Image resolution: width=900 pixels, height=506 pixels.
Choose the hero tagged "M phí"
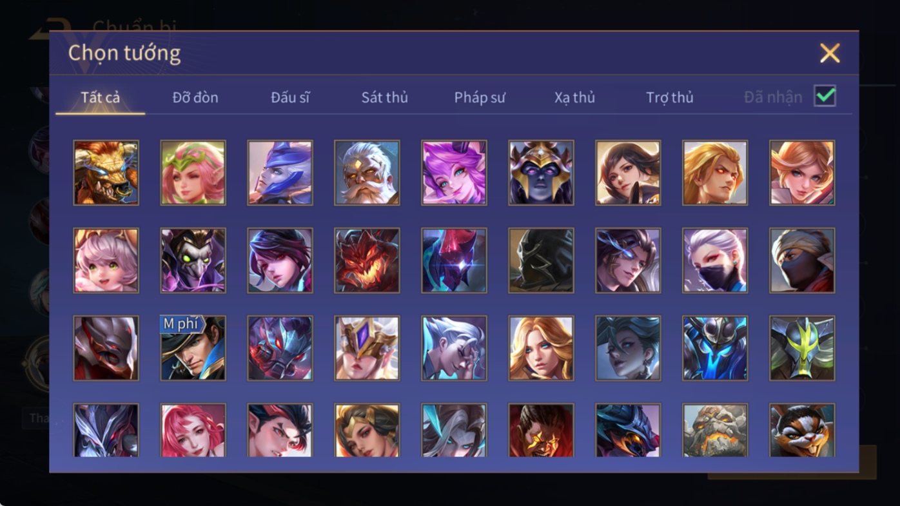click(x=193, y=348)
